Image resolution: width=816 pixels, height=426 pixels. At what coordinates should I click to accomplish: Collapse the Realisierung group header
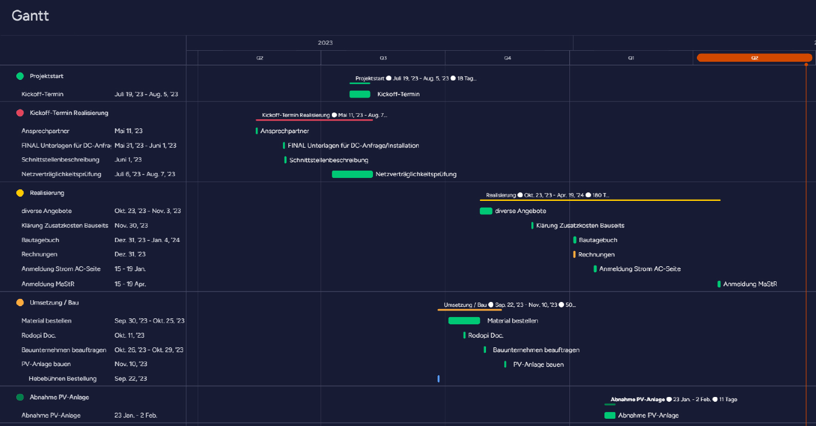(47, 193)
